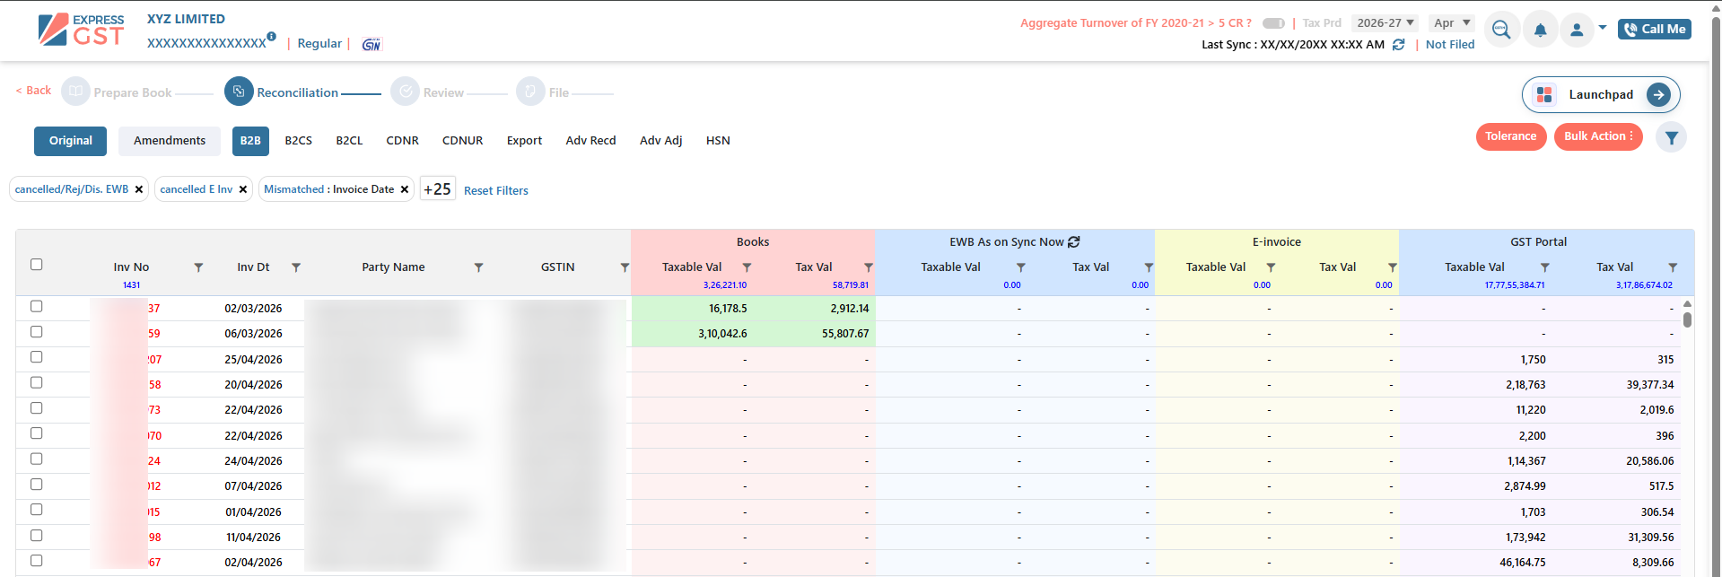Toggle the Aggregate Turnover switch
Image resolution: width=1722 pixels, height=577 pixels.
click(1273, 23)
